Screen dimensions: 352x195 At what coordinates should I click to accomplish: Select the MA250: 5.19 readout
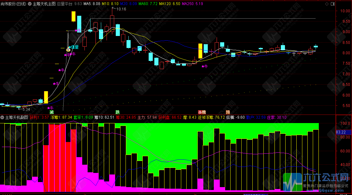pos(192,4)
